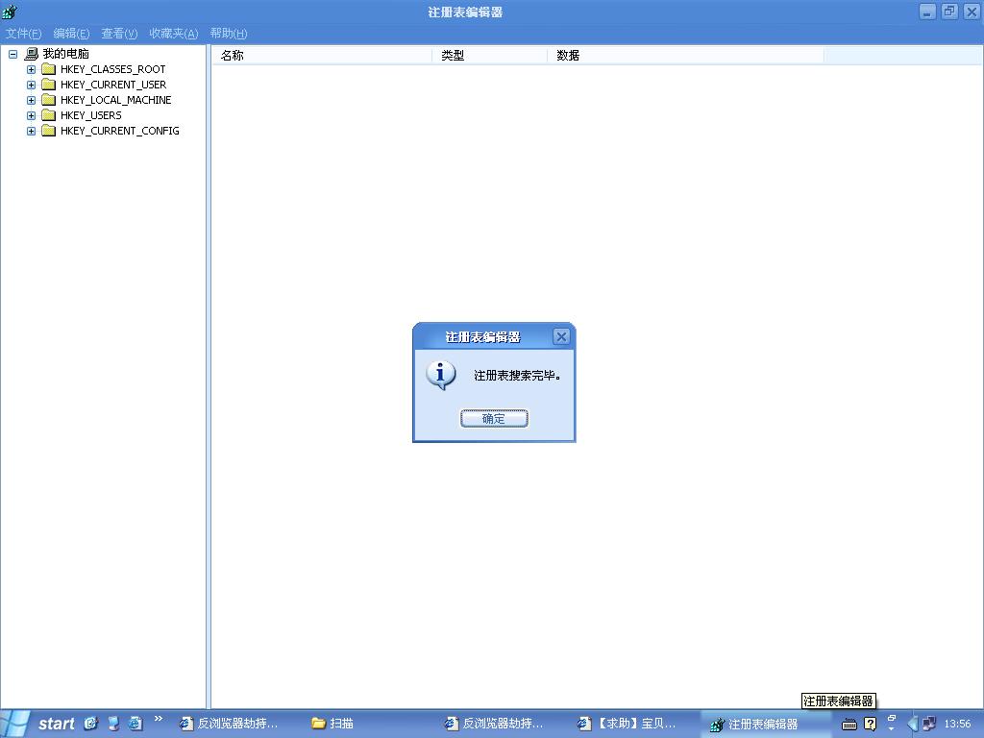984x738 pixels.
Task: Select the HKEY_CLASSES_ROOT key label
Action: pyautogui.click(x=113, y=69)
